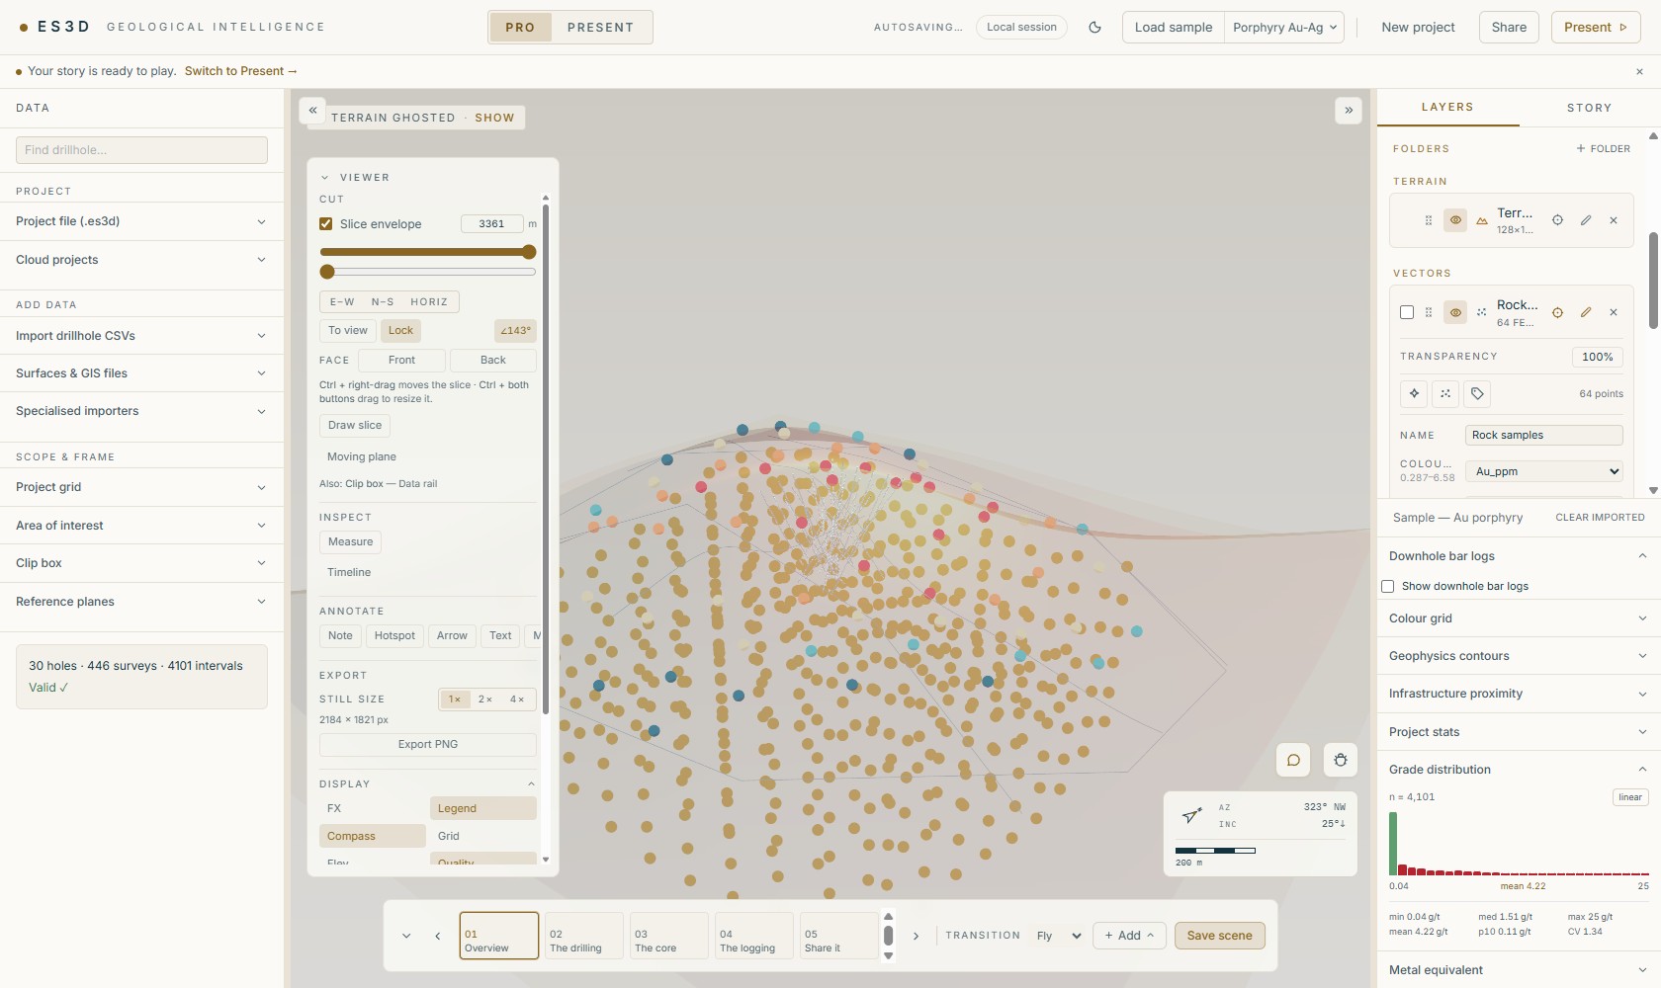
Task: Expand the Clip box section
Action: pos(141,563)
